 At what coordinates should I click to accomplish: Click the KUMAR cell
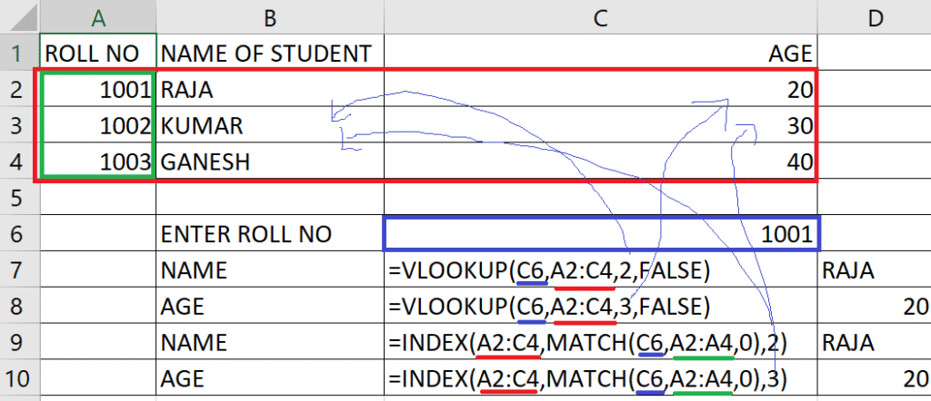270,125
